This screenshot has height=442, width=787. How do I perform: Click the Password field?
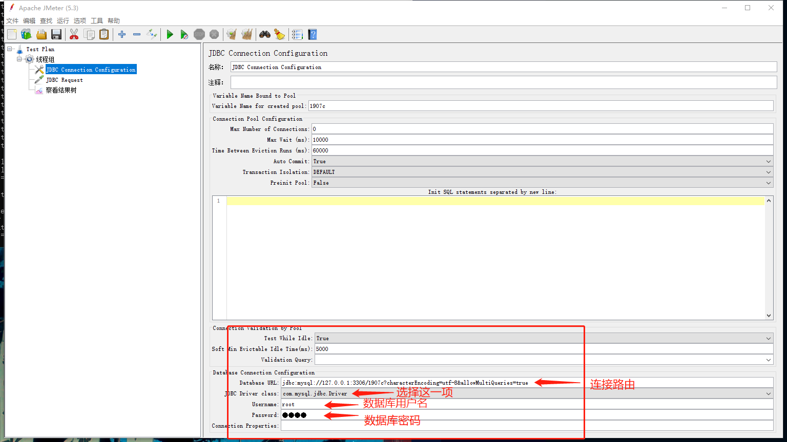[527, 415]
